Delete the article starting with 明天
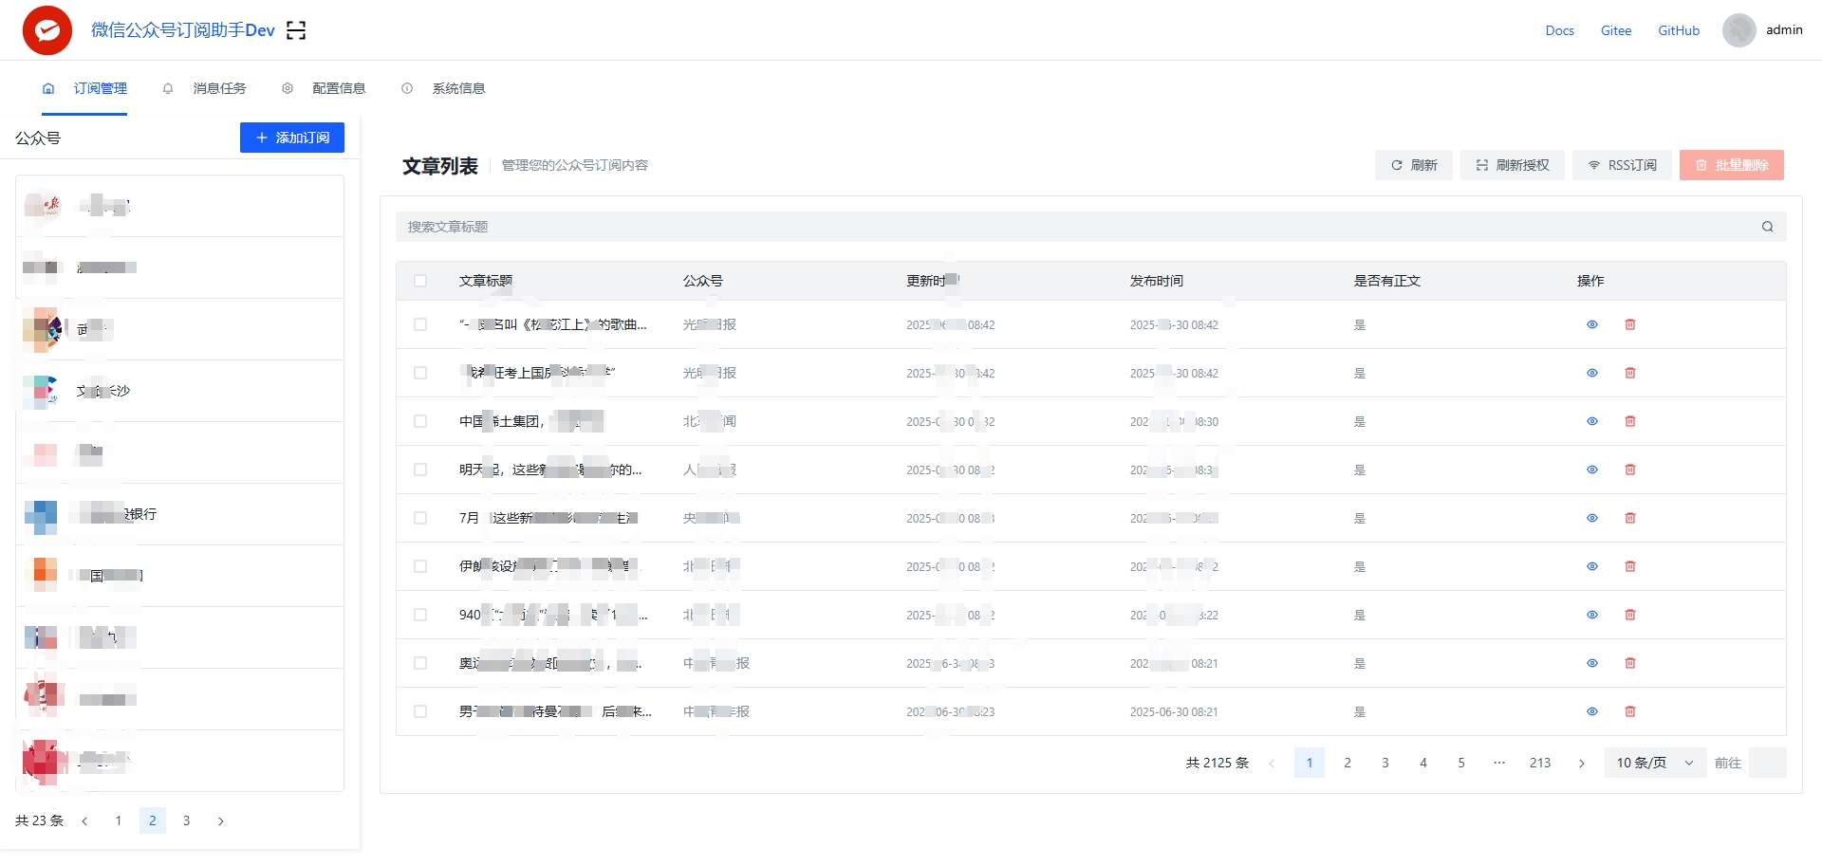Viewport: 1822px width, 866px height. 1630,470
